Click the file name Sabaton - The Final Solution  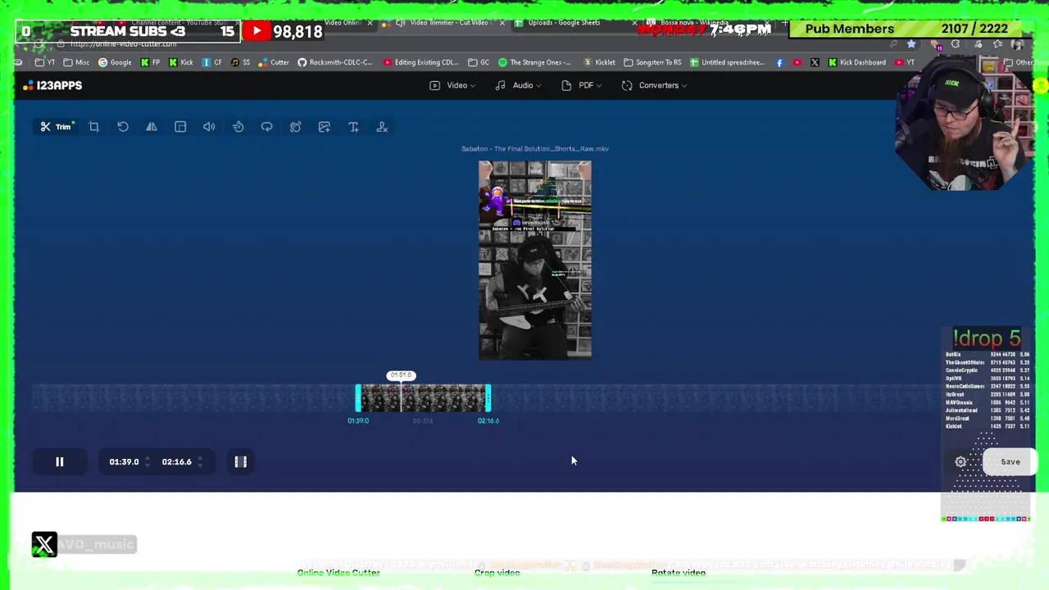click(535, 149)
